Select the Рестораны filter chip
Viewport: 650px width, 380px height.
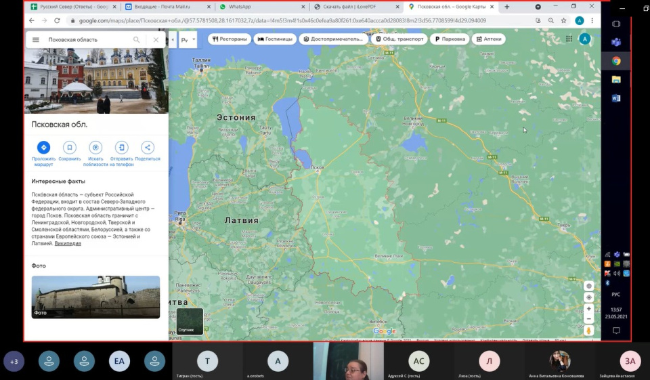pos(230,39)
